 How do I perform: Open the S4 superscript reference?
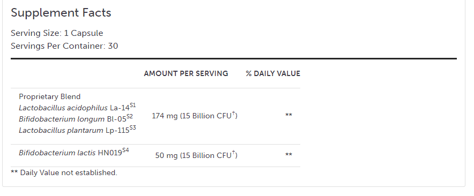125,150
